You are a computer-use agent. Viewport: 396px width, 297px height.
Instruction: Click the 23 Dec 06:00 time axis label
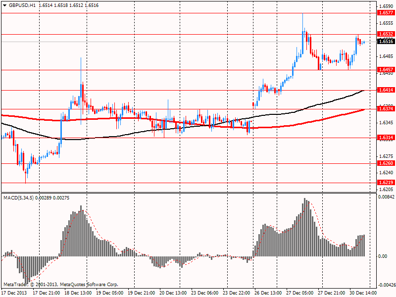205,293
